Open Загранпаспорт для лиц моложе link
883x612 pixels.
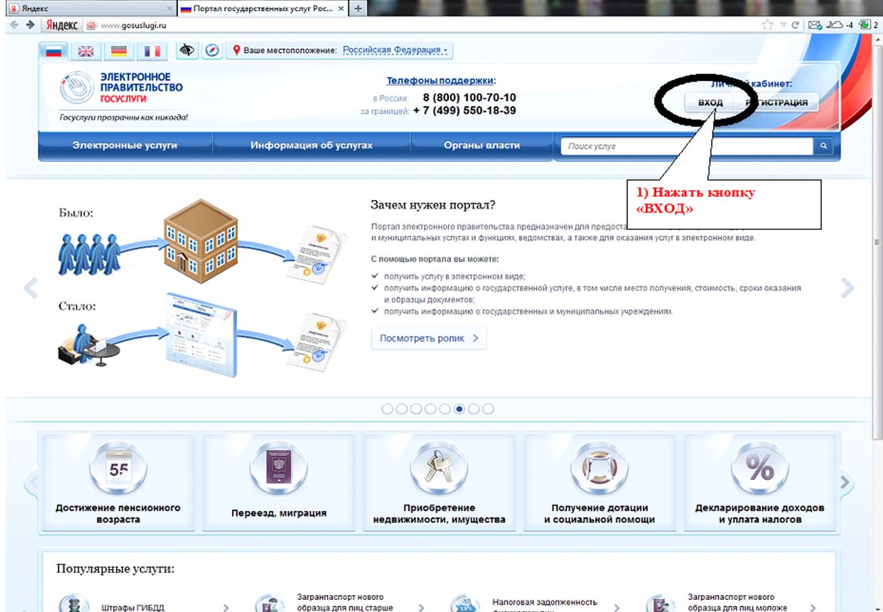pyautogui.click(x=737, y=602)
